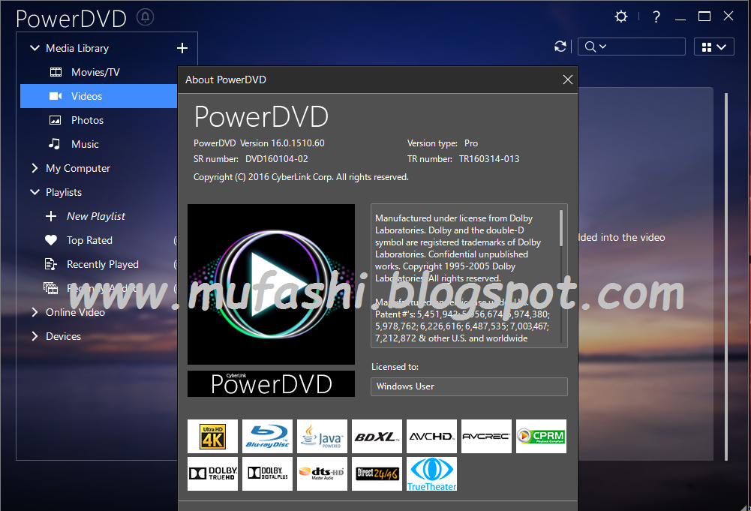Click the CyberLink PowerDVD wordmark banner
This screenshot has height=511, width=751.
(x=271, y=383)
